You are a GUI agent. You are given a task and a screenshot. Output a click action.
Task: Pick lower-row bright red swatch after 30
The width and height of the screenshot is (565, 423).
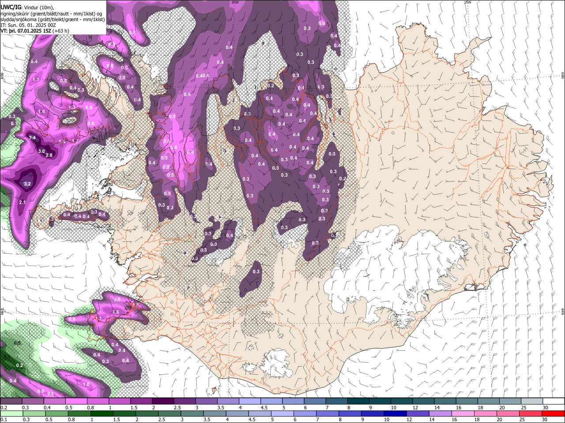553,414
